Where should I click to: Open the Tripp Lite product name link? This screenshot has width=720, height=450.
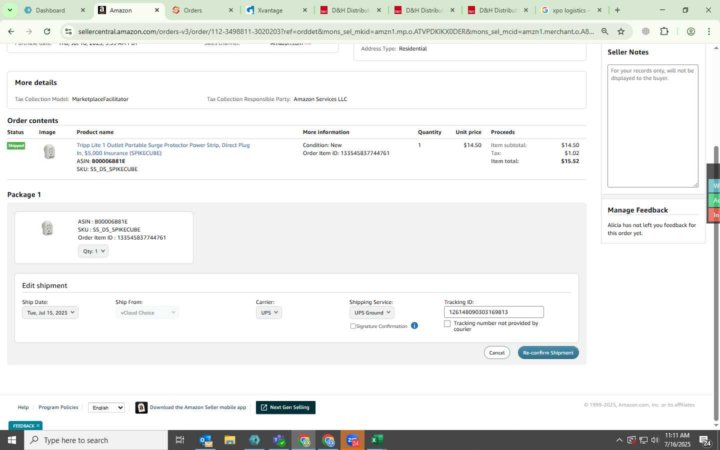coord(163,149)
